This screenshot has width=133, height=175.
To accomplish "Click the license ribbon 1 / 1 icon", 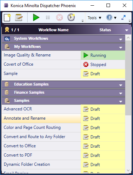I will 7,30.
